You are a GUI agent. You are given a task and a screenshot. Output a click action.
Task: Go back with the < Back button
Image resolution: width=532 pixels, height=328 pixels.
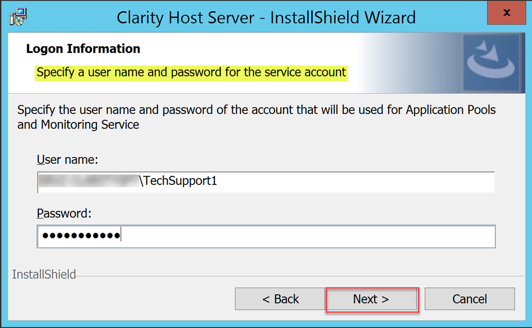pyautogui.click(x=280, y=299)
